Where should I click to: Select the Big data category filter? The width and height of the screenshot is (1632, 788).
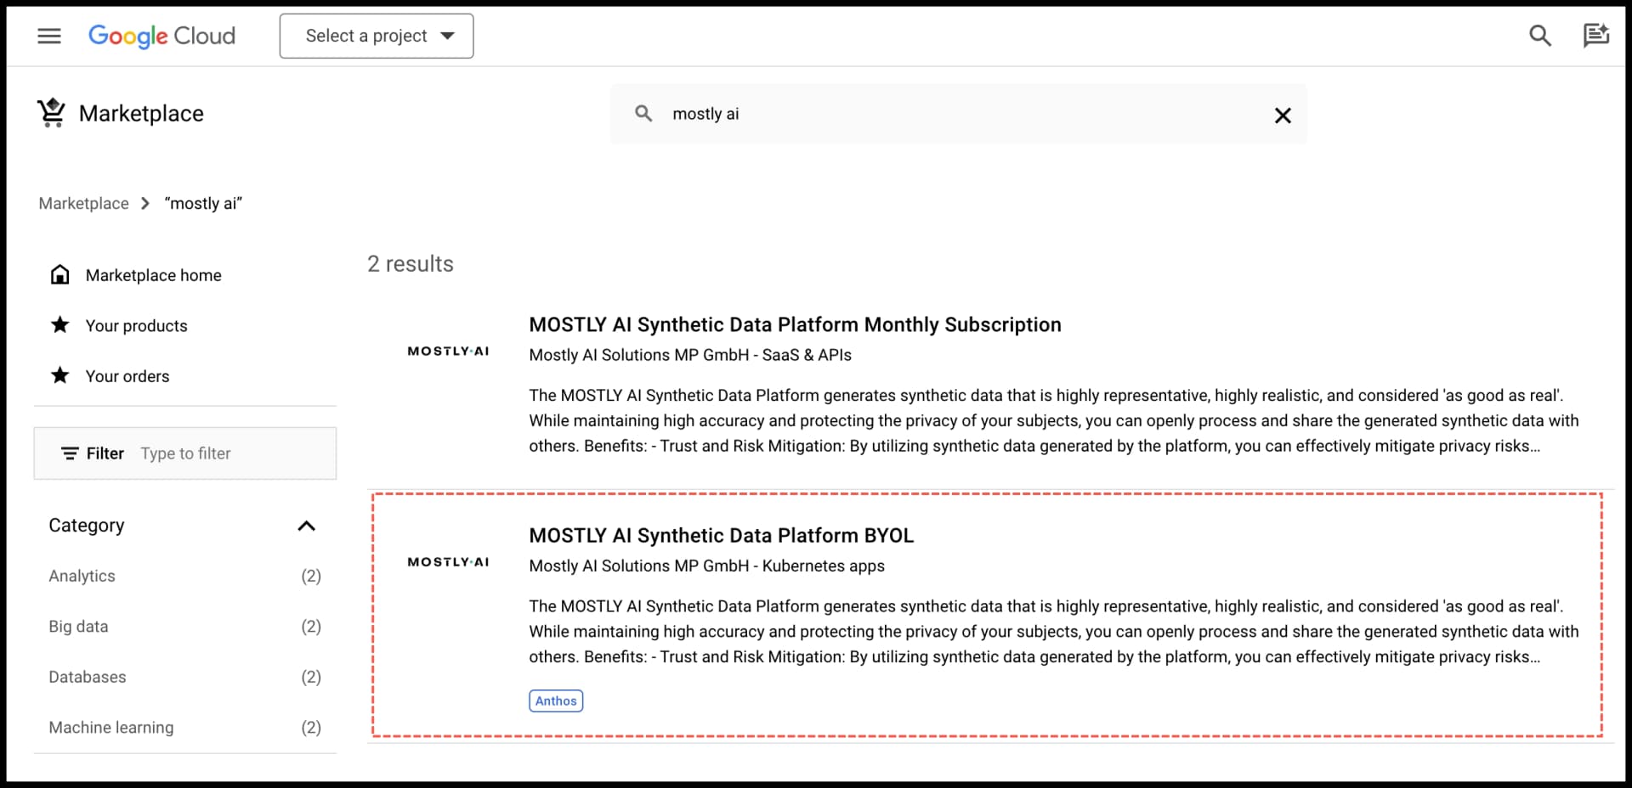[78, 626]
